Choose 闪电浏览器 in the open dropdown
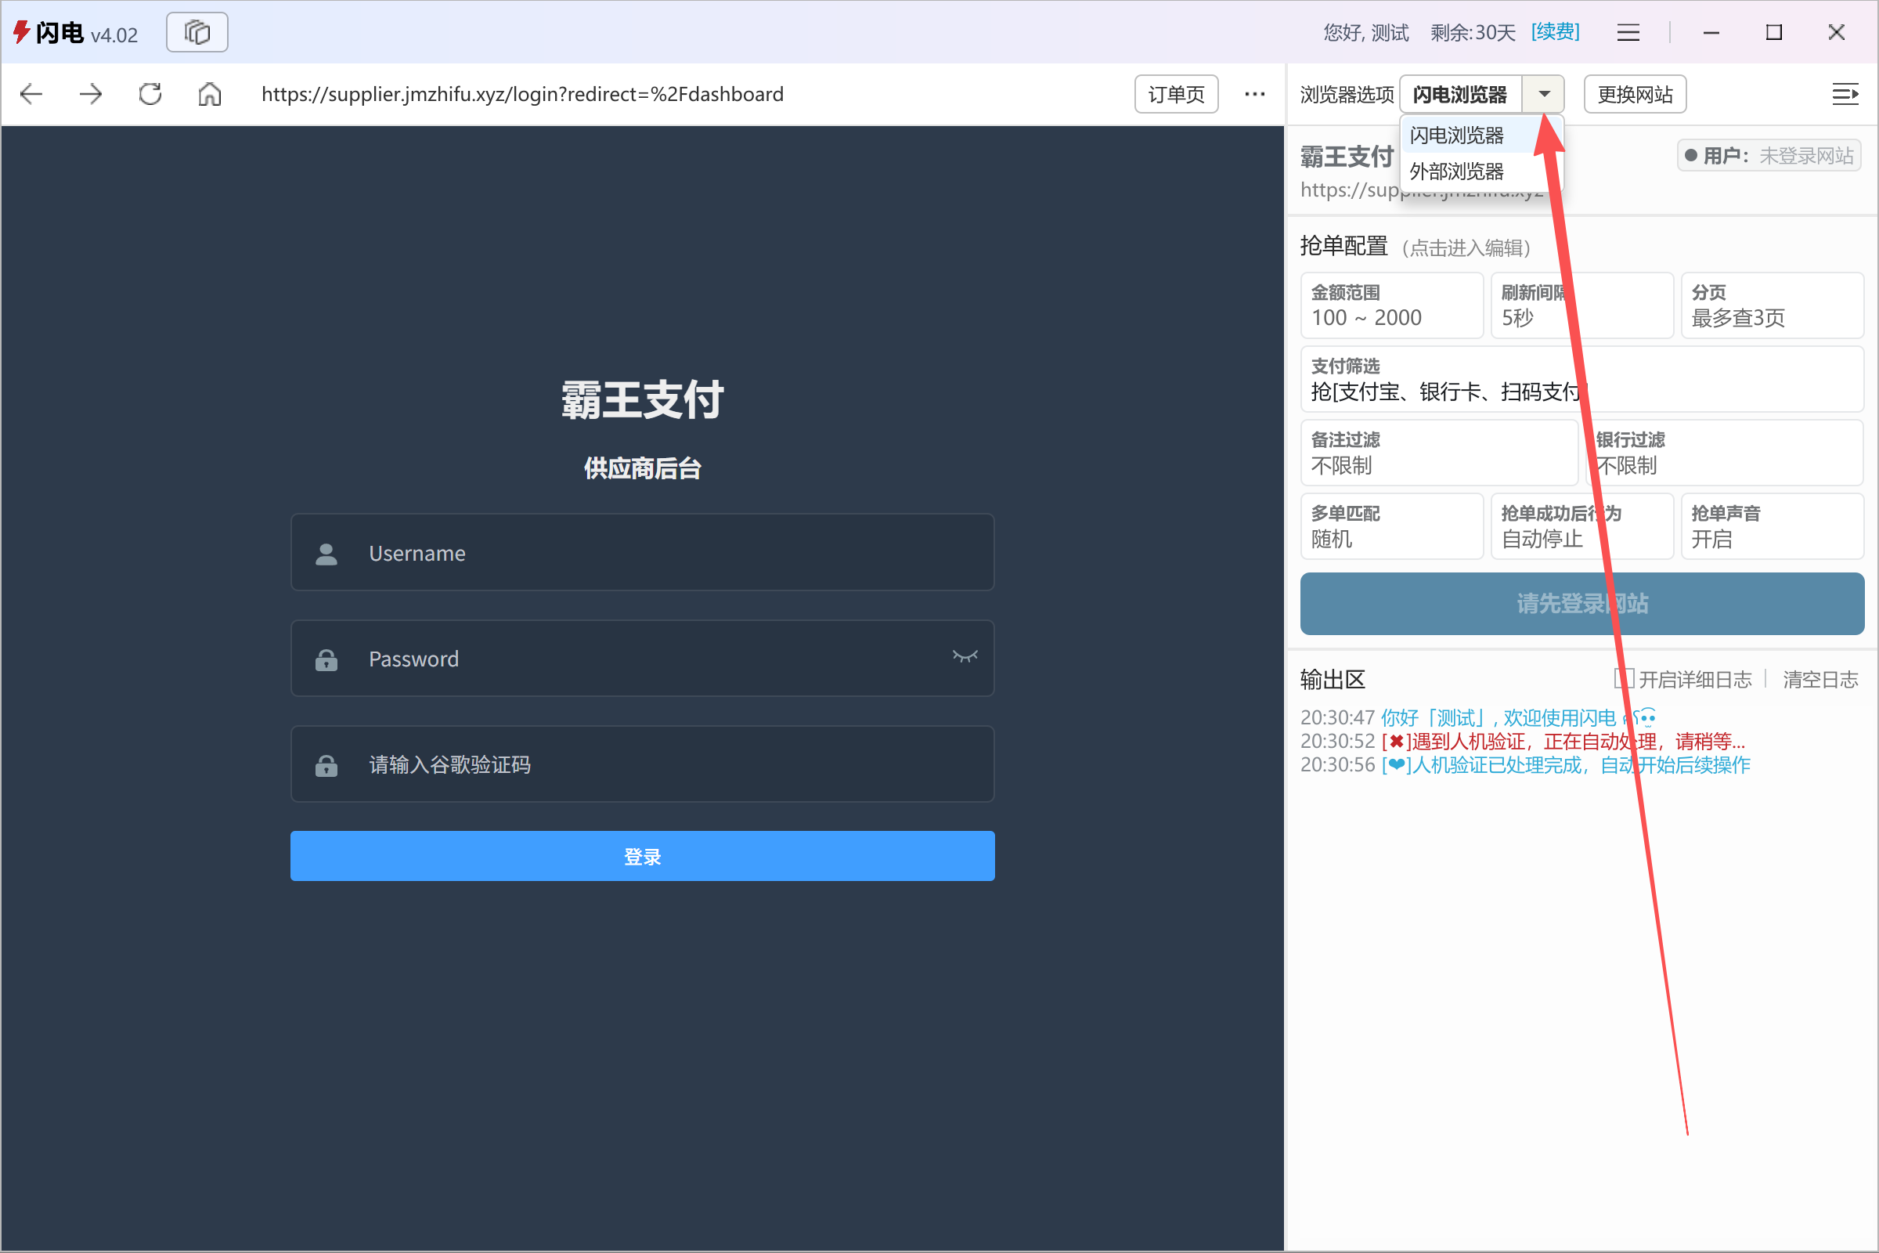1879x1253 pixels. [1456, 134]
